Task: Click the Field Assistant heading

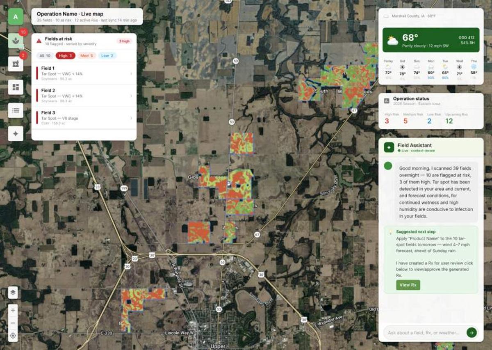Action: (415, 145)
